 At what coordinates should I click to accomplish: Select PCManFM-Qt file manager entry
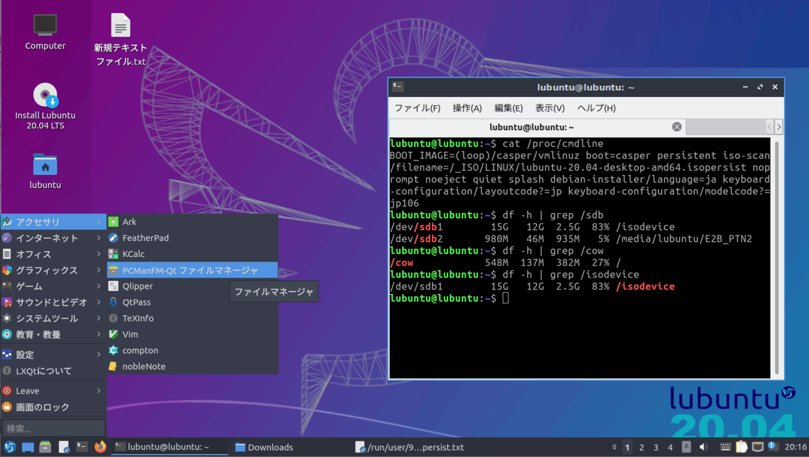(190, 270)
